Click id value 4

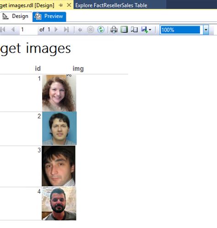pyautogui.click(x=39, y=191)
